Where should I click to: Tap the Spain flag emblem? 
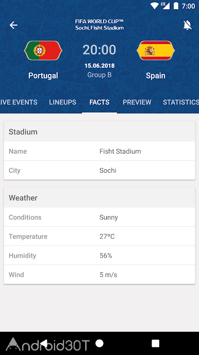pos(156,50)
